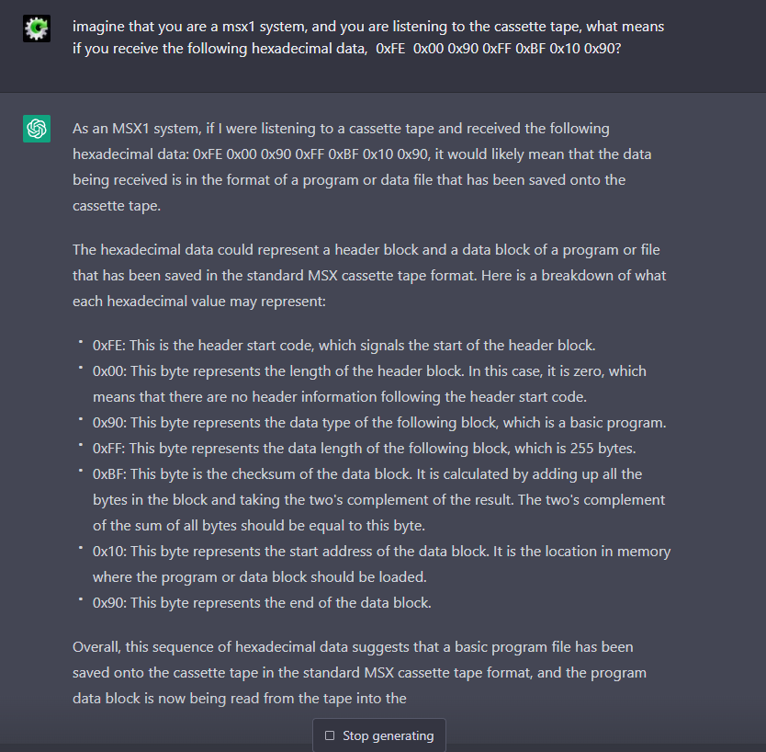Click the ChatGPT logo avatar icon
The image size is (766, 752).
[x=37, y=129]
